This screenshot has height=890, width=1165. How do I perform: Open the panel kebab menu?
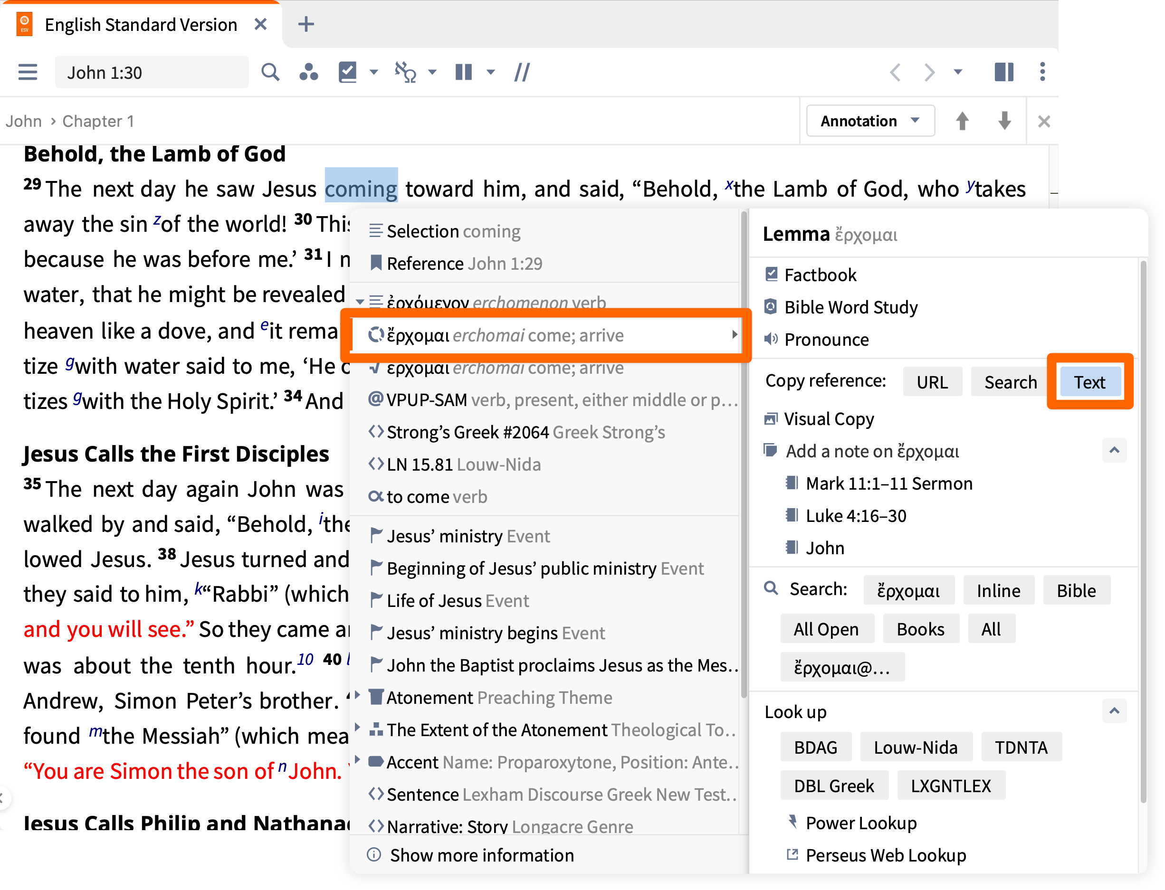(x=1042, y=72)
